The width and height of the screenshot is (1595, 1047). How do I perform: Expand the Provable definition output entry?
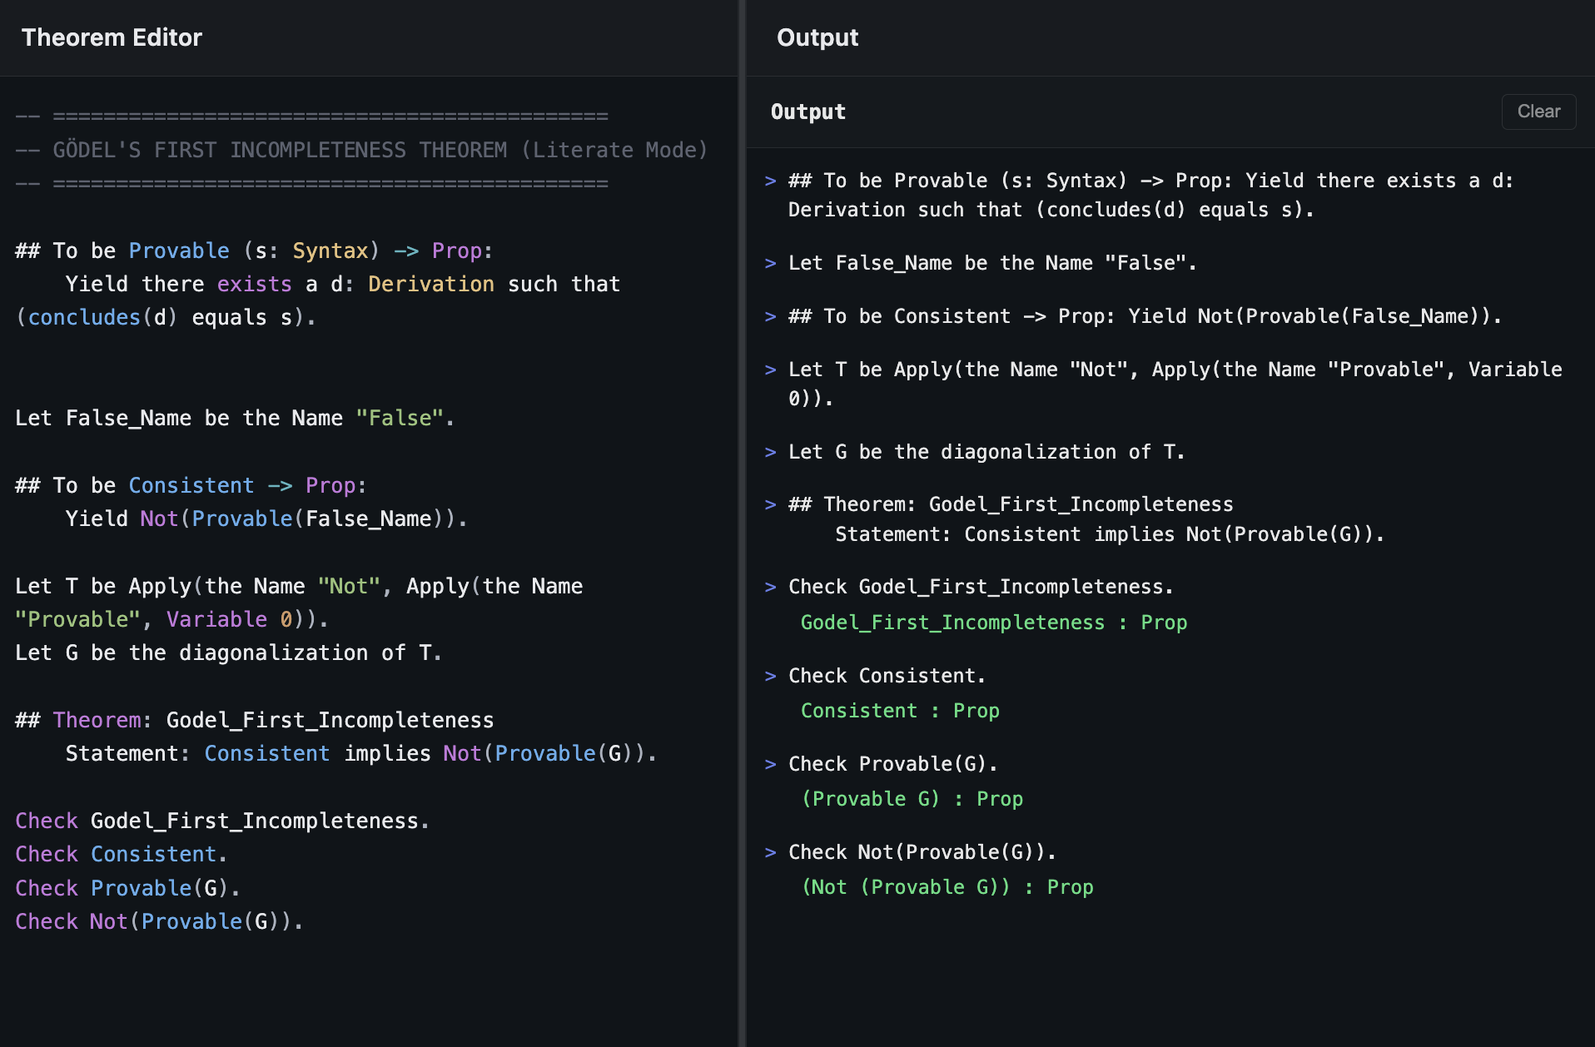770,180
